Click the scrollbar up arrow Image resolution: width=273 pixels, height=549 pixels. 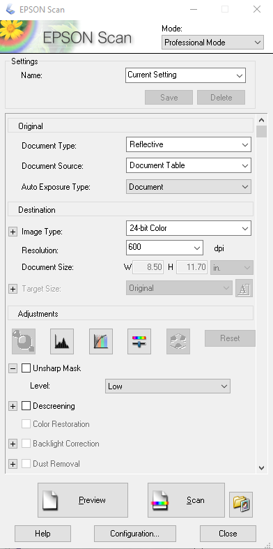coord(261,120)
